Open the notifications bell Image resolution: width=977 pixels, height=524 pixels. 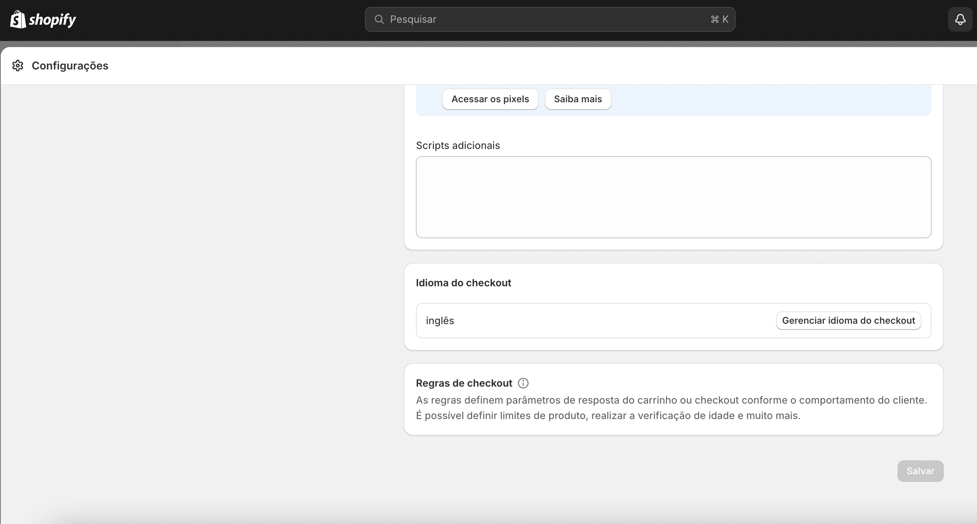(x=960, y=19)
